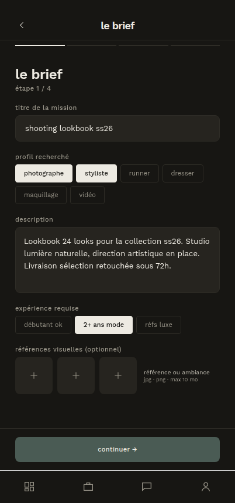Choose débutant ok experience option
235x503 pixels.
tap(43, 325)
